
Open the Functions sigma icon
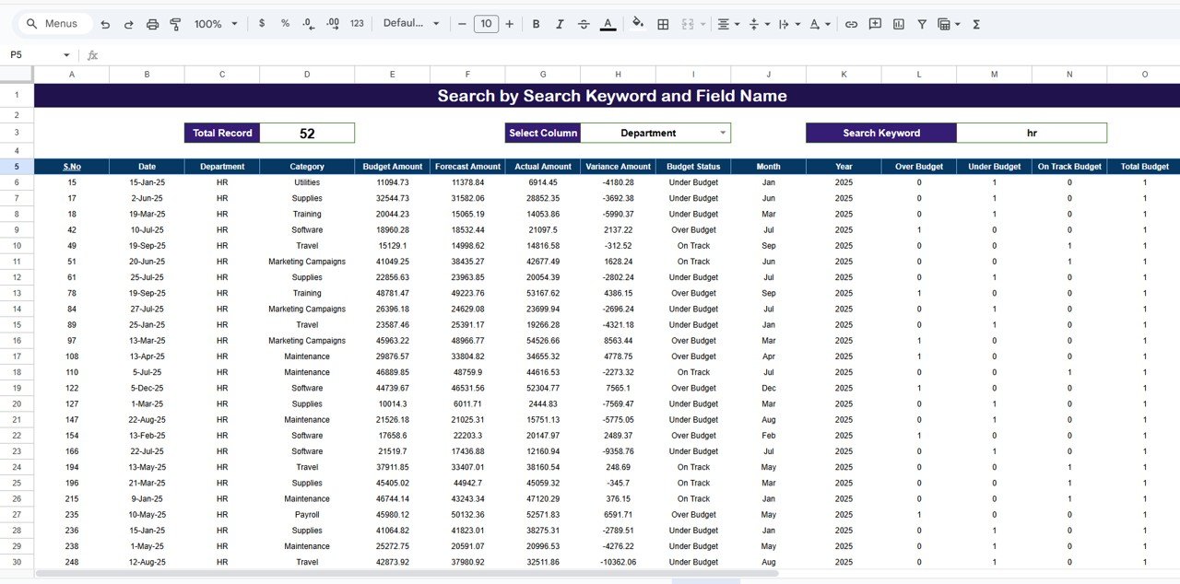[x=976, y=24]
